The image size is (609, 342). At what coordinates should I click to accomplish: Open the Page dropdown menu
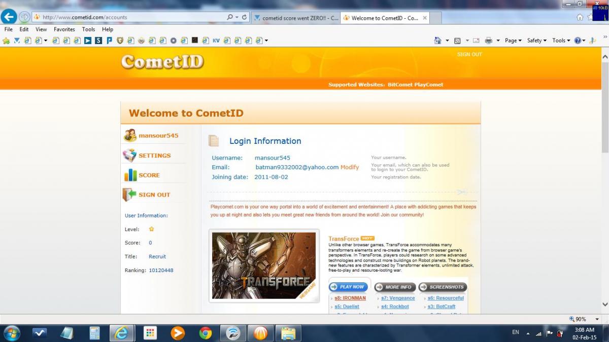pos(513,41)
